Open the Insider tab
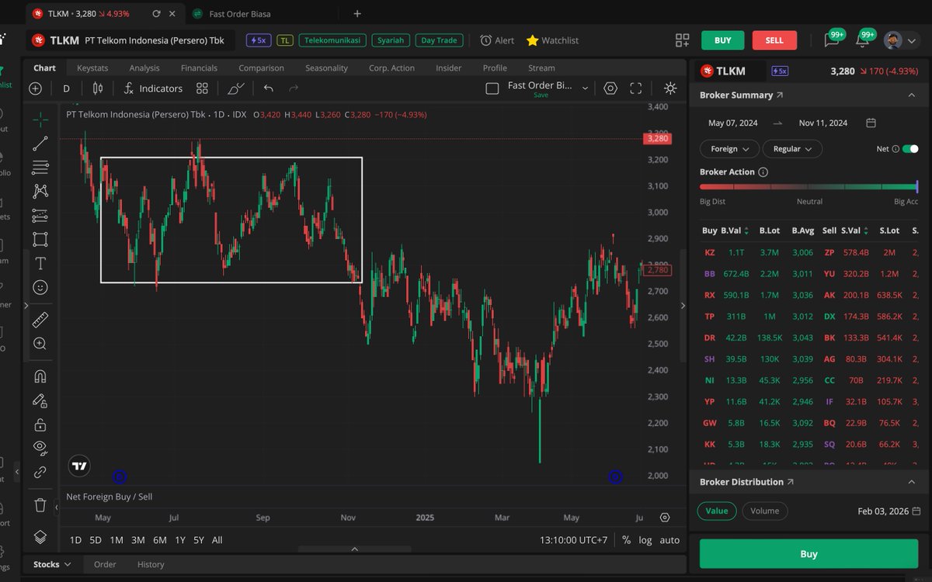This screenshot has height=582, width=932. point(448,68)
